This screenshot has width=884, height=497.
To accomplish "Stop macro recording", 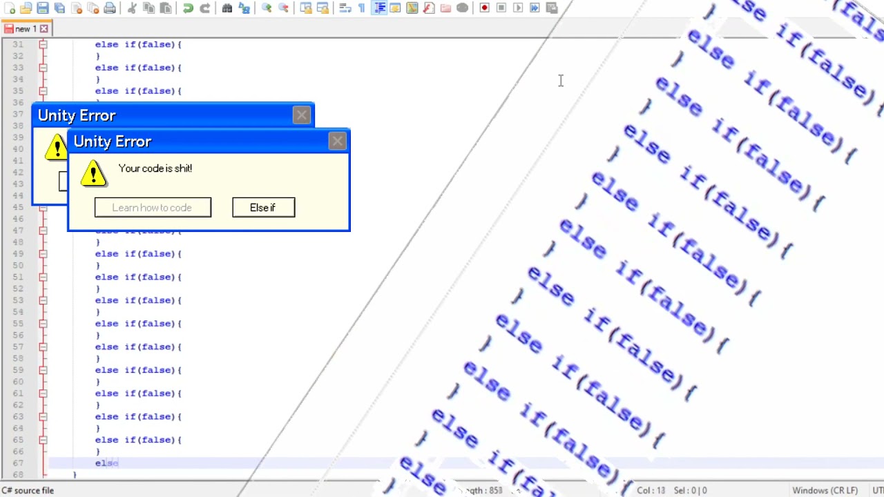I will [x=501, y=8].
